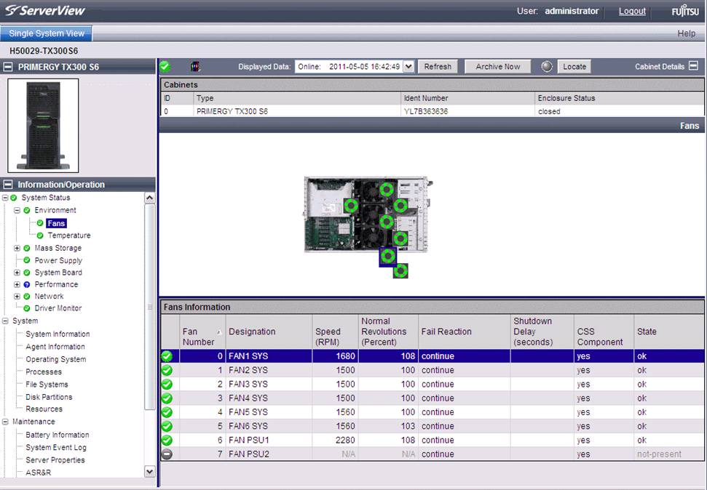Click the green overall status checkmark in toolbar
This screenshot has height=490, width=707.
[x=165, y=66]
